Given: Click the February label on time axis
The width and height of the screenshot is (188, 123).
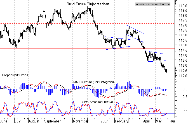Looking at the screenshot, I should tap(121, 122).
